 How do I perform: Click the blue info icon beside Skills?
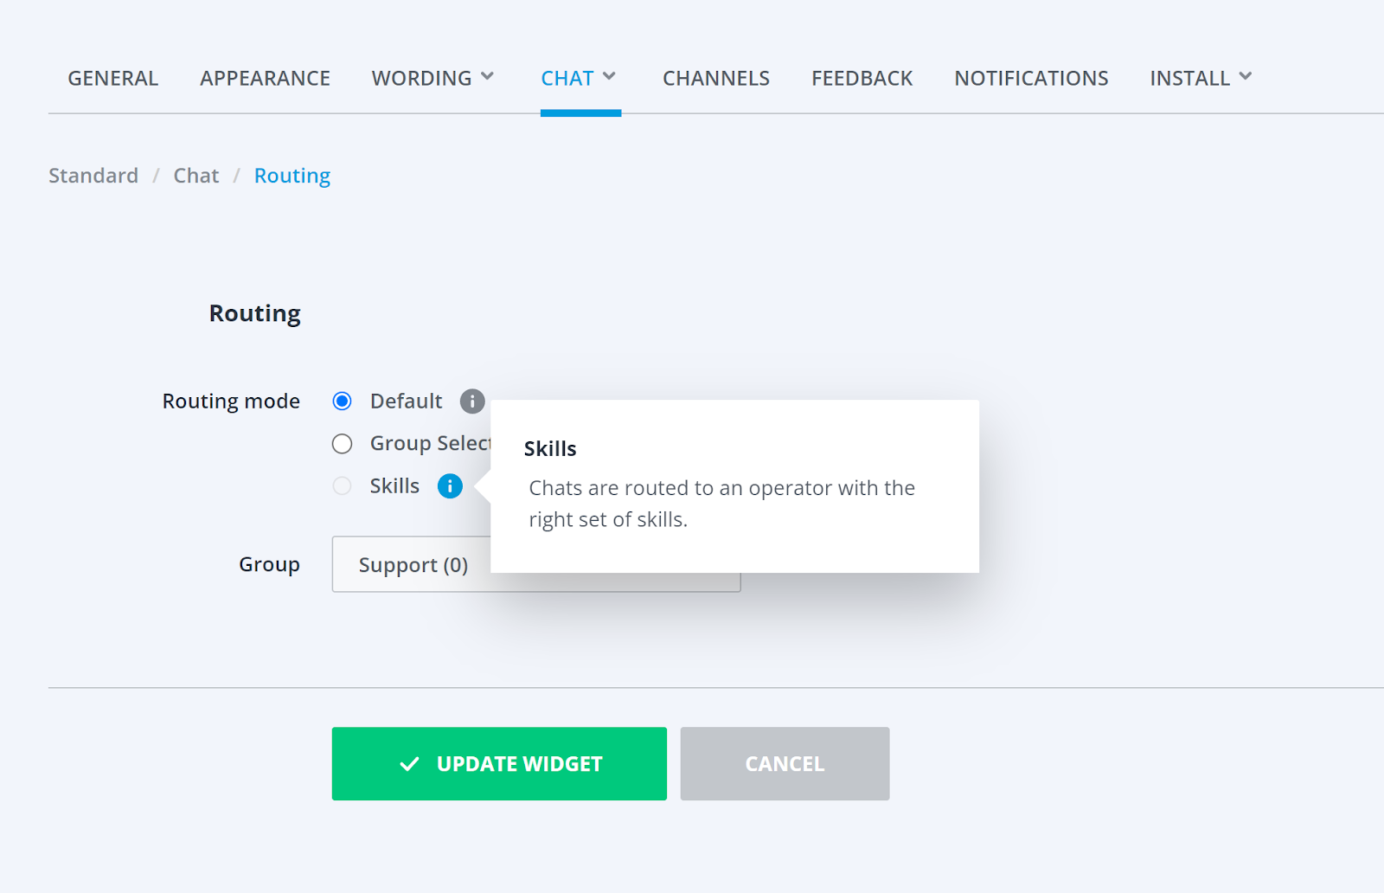[x=450, y=486]
